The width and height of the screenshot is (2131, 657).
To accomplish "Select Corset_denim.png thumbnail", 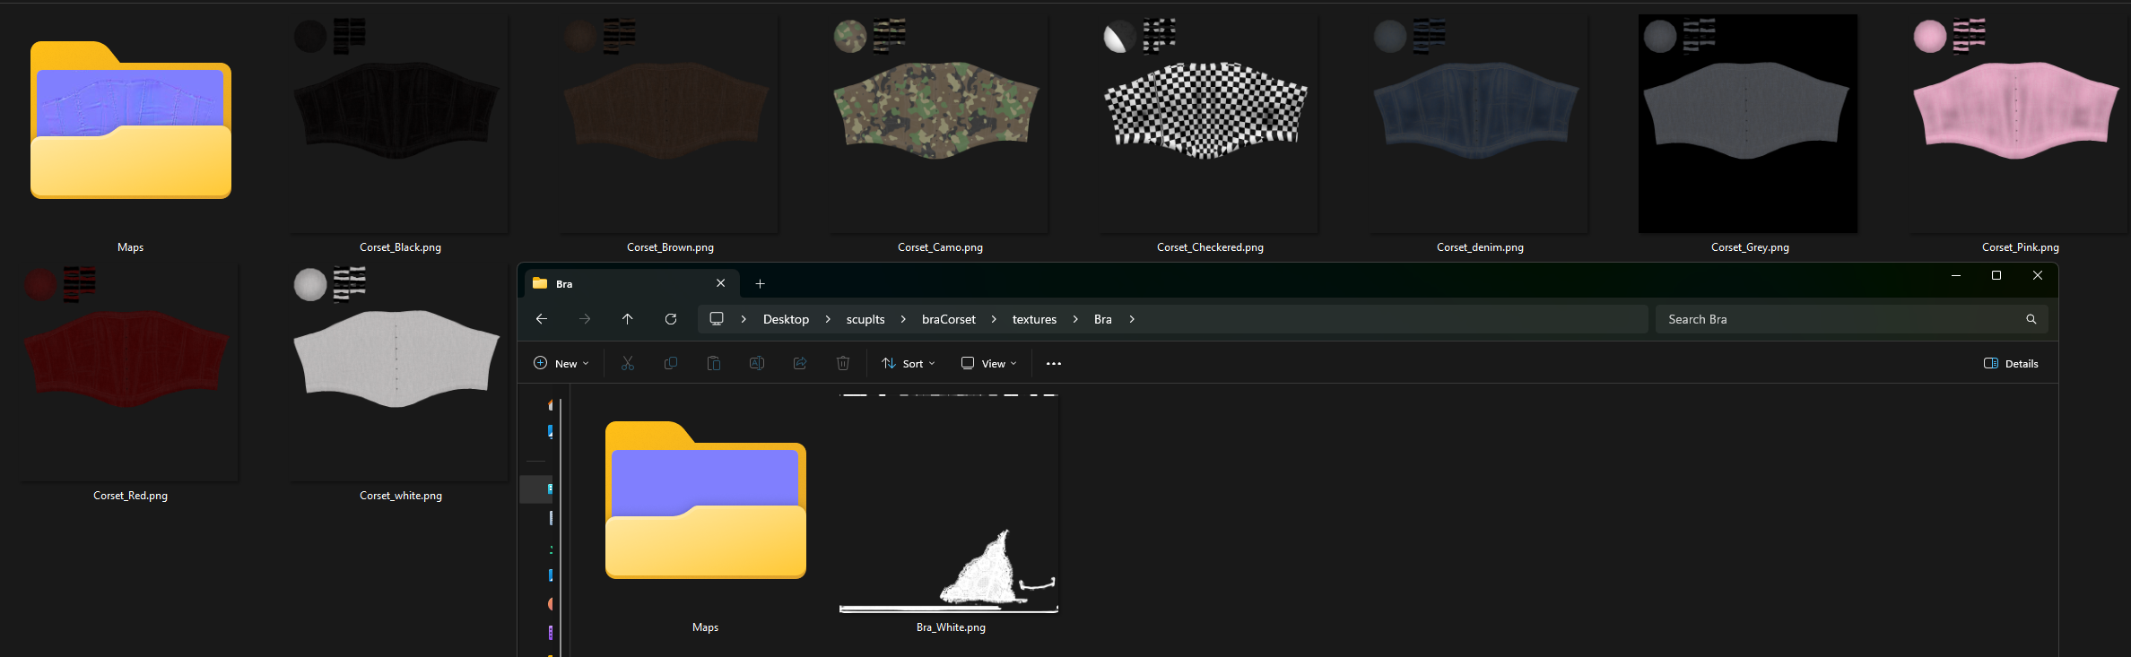I will (x=1478, y=124).
